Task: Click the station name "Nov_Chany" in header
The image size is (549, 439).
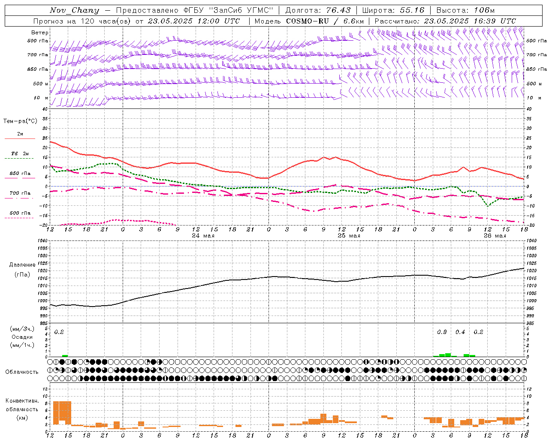Action: click(x=74, y=10)
